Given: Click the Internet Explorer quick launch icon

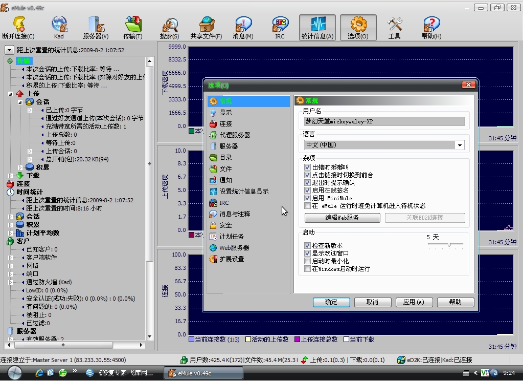Looking at the screenshot, I should 39,372.
